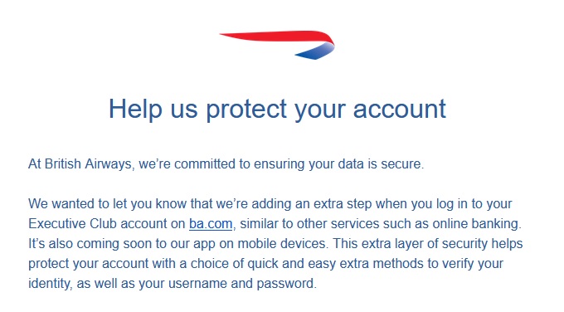Image resolution: width=564 pixels, height=312 pixels.
Task: Click the blue tail of the logo
Action: pyautogui.click(x=314, y=51)
